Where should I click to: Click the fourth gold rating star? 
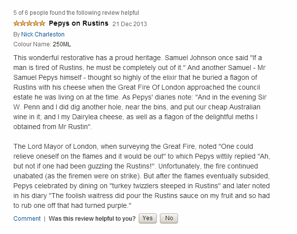[x=36, y=23]
